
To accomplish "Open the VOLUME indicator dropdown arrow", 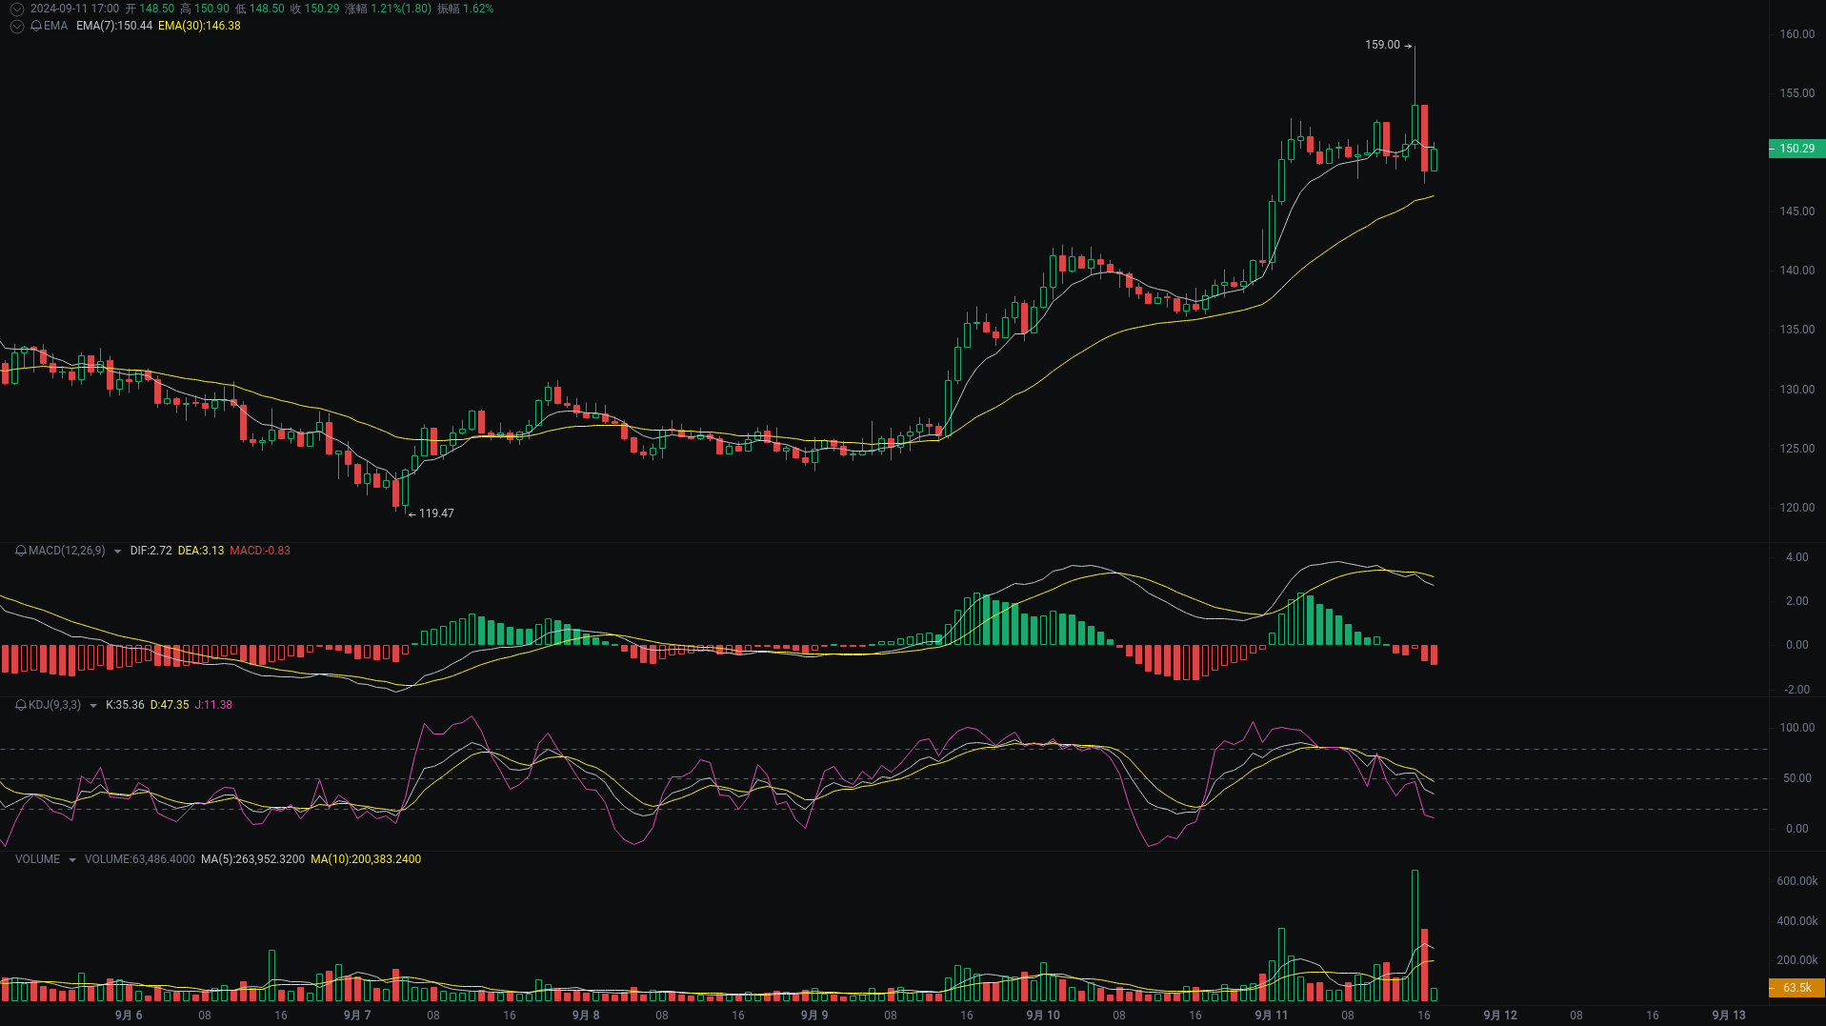I will point(71,860).
